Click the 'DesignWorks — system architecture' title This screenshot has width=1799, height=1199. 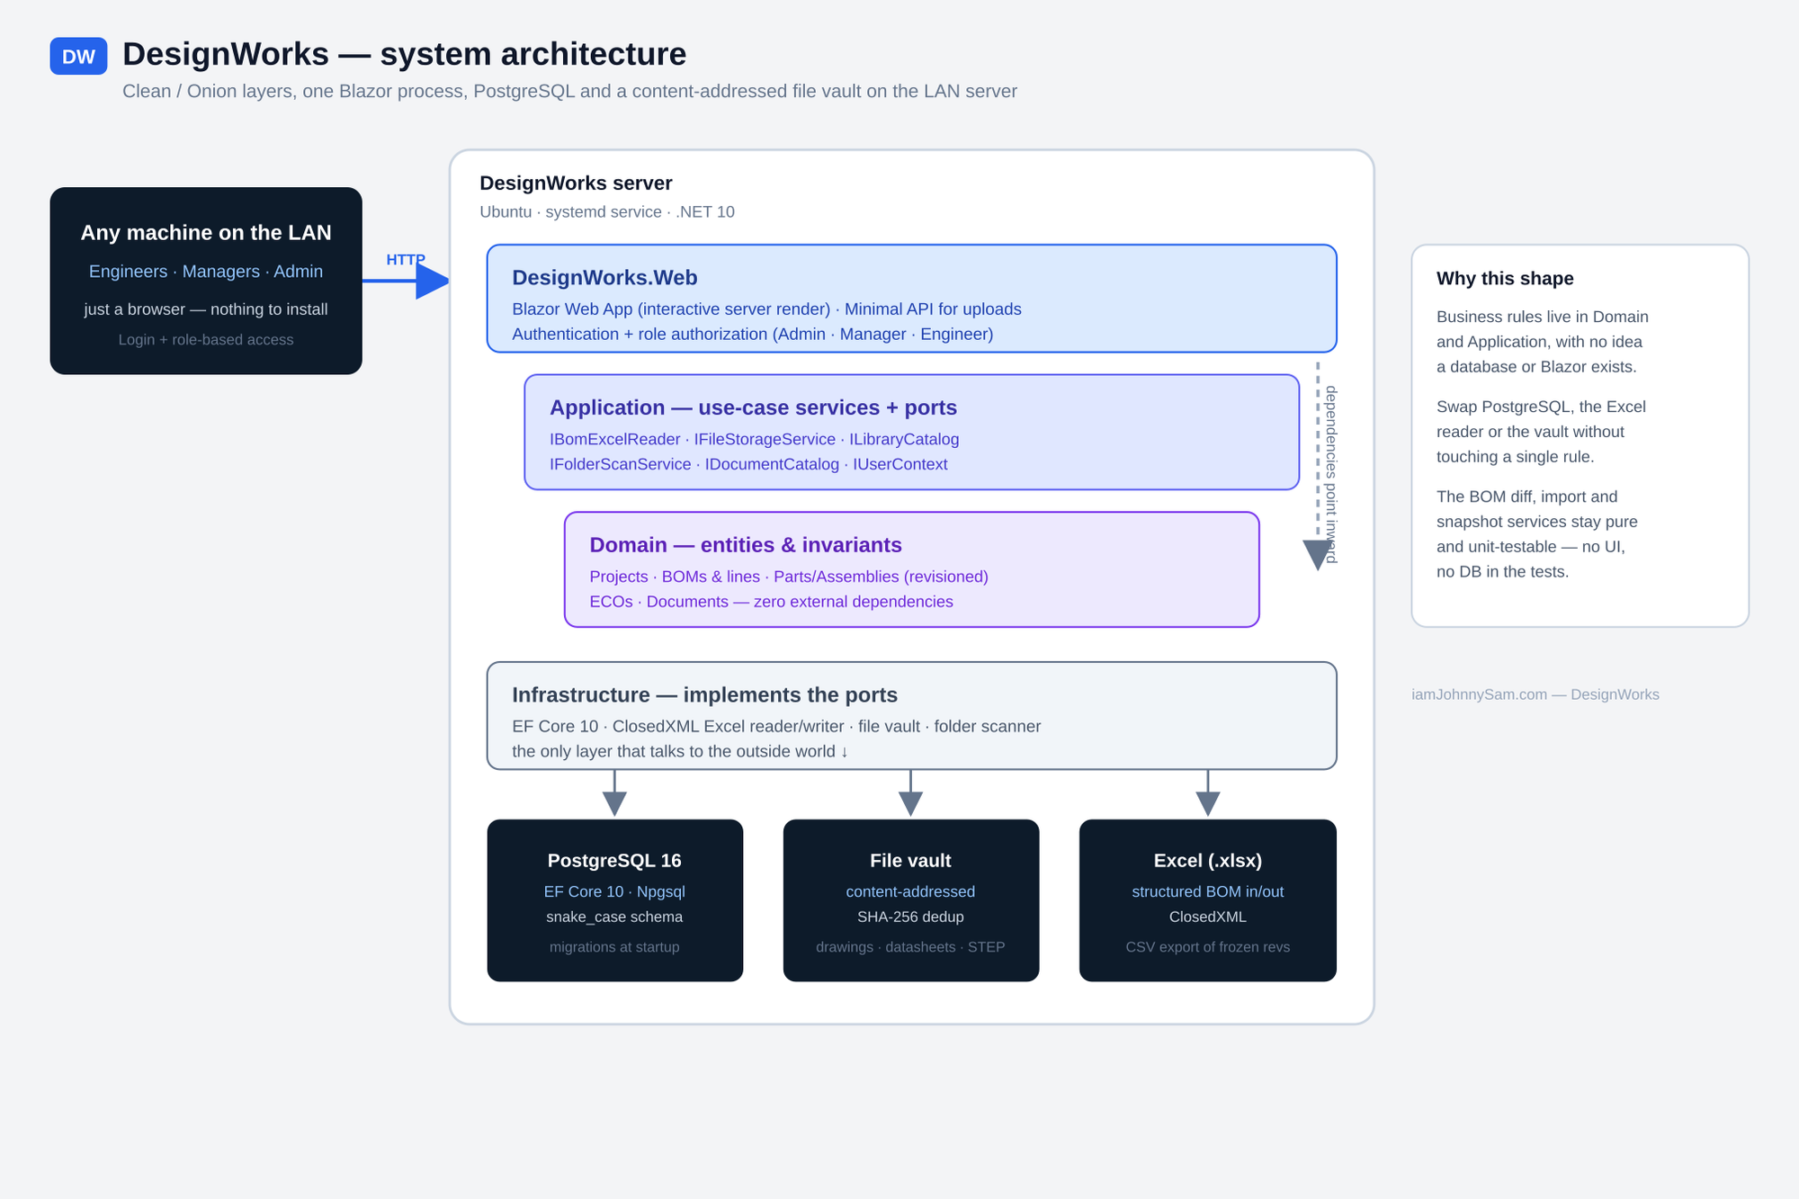[404, 54]
